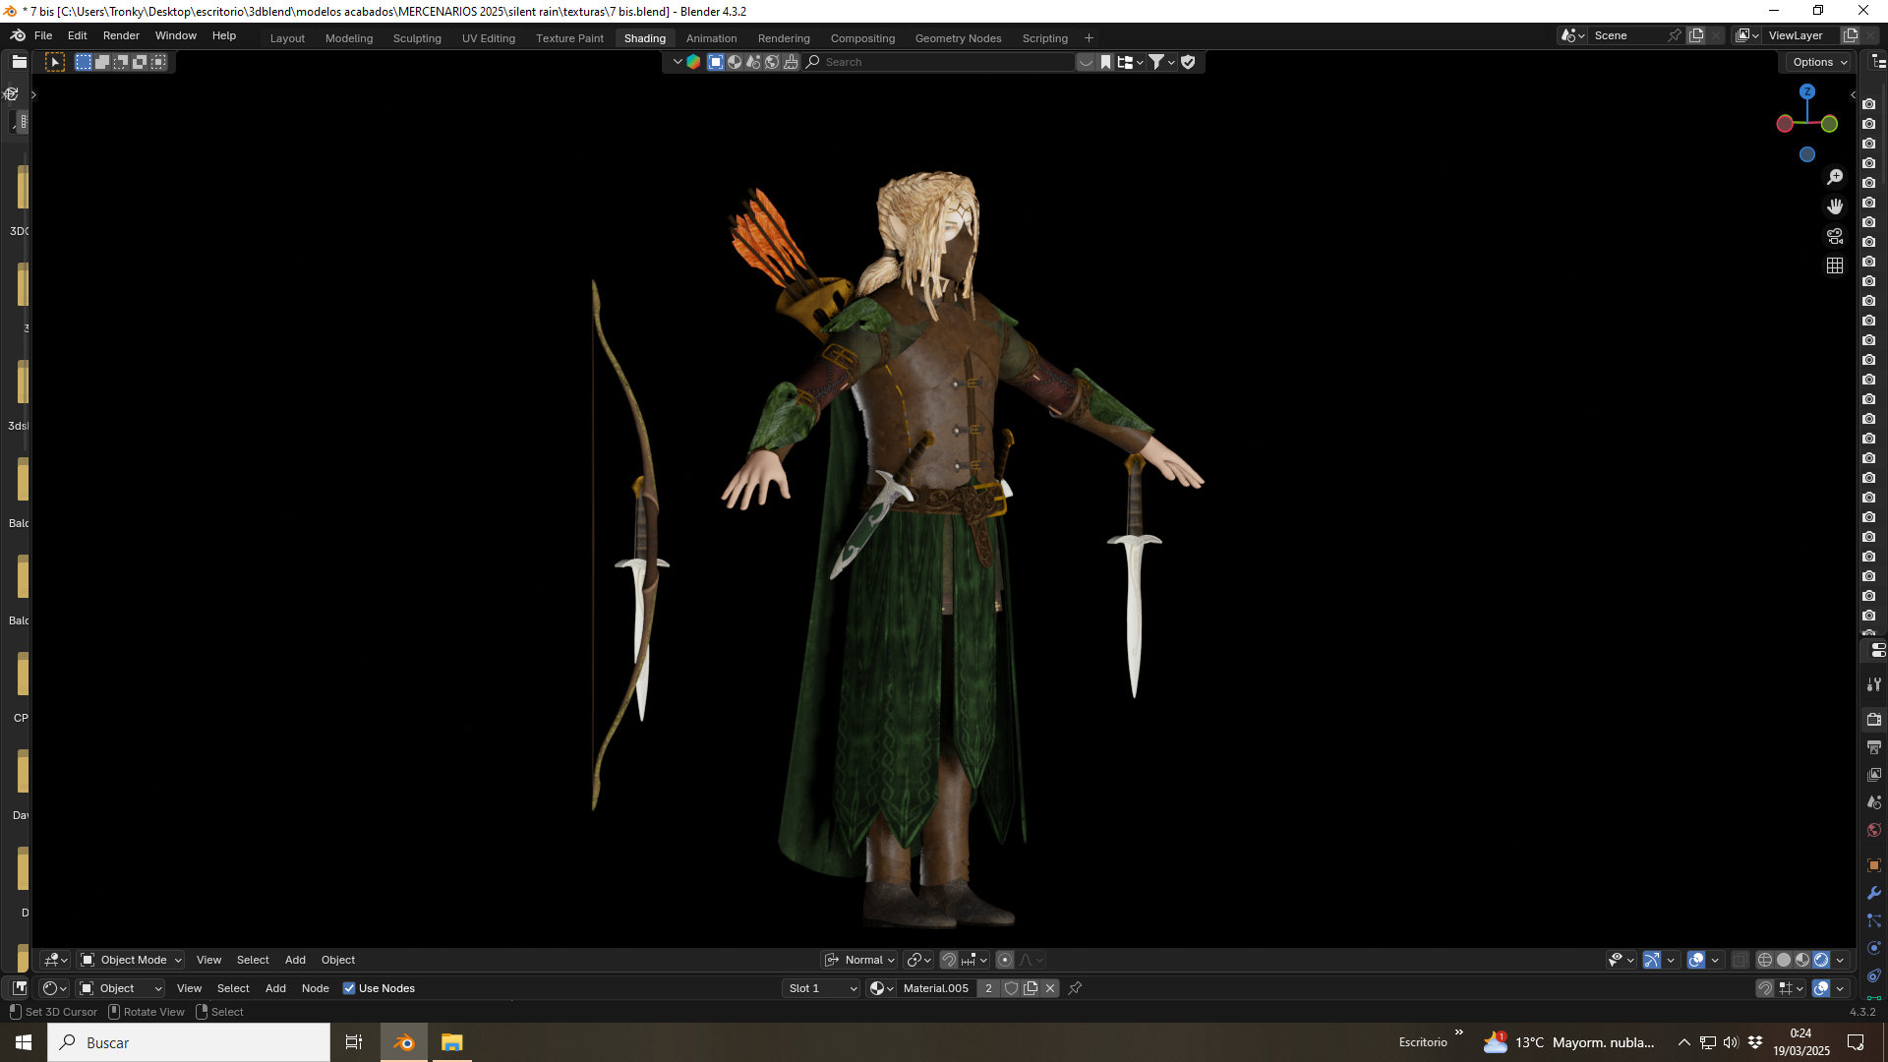This screenshot has height=1062, width=1888.
Task: Click the blue Z axis gizmo
Action: 1807,91
